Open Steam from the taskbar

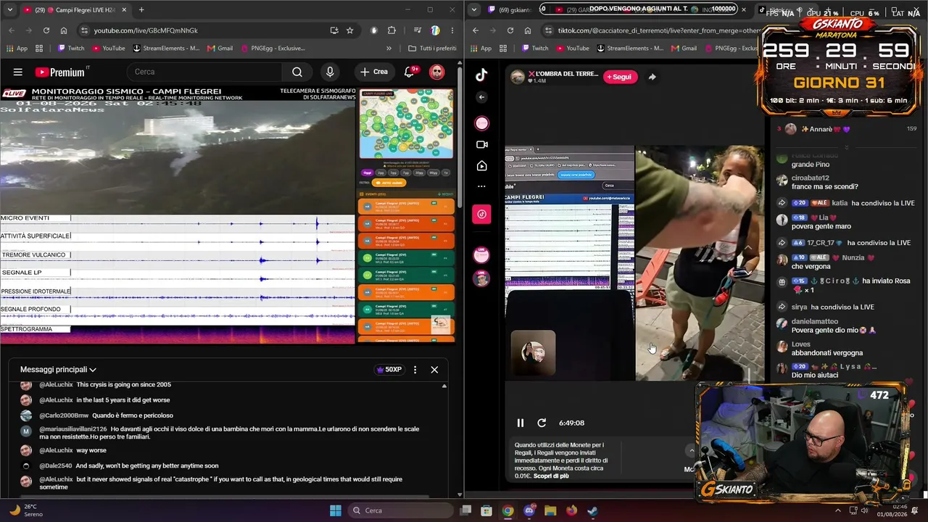click(x=592, y=510)
